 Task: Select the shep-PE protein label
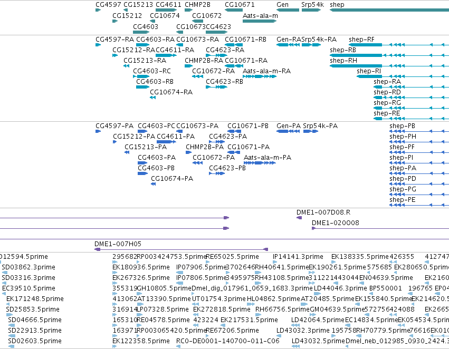403,200
